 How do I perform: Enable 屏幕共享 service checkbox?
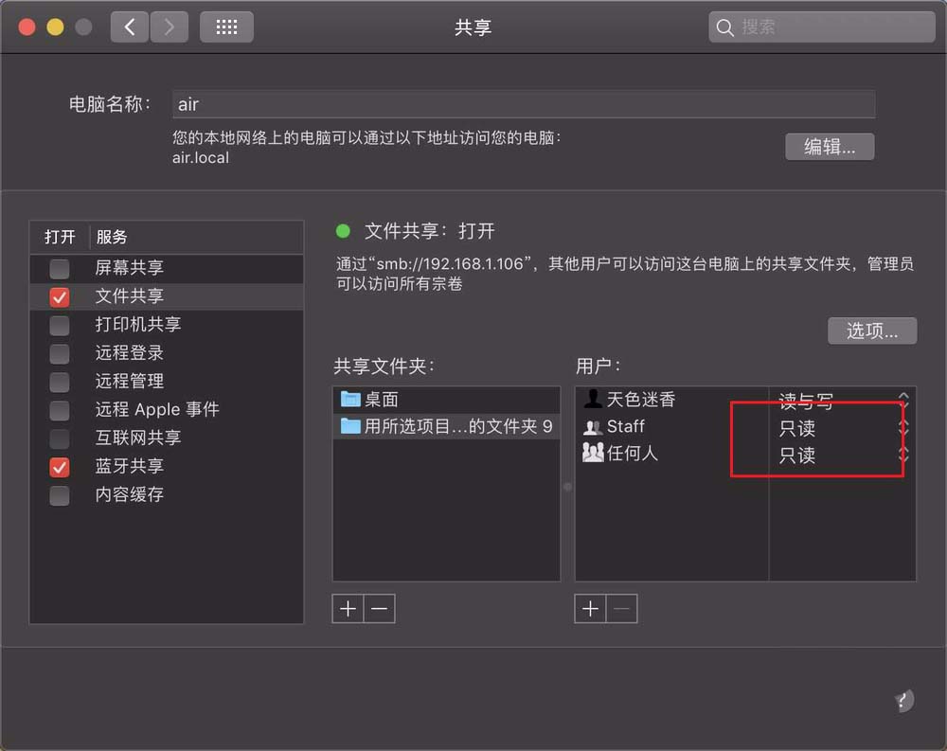pyautogui.click(x=59, y=269)
